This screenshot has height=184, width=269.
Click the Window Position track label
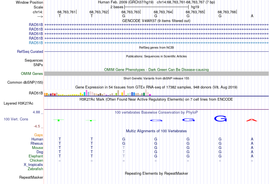pos(29,2)
